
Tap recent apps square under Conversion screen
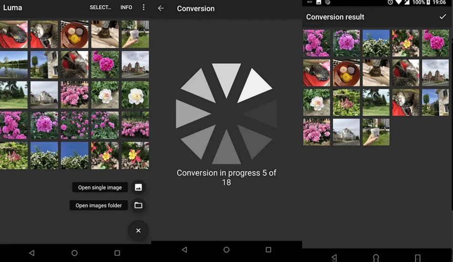tap(268, 250)
